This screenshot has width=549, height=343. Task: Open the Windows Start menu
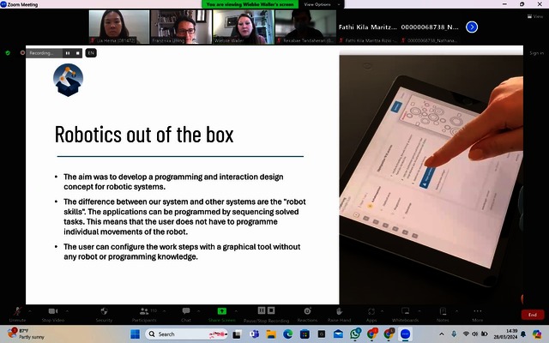pyautogui.click(x=136, y=334)
